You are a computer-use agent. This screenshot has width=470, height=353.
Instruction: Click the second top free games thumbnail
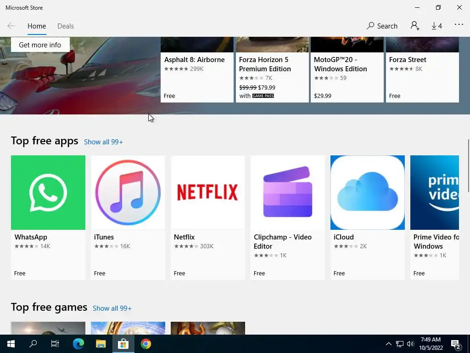click(128, 328)
